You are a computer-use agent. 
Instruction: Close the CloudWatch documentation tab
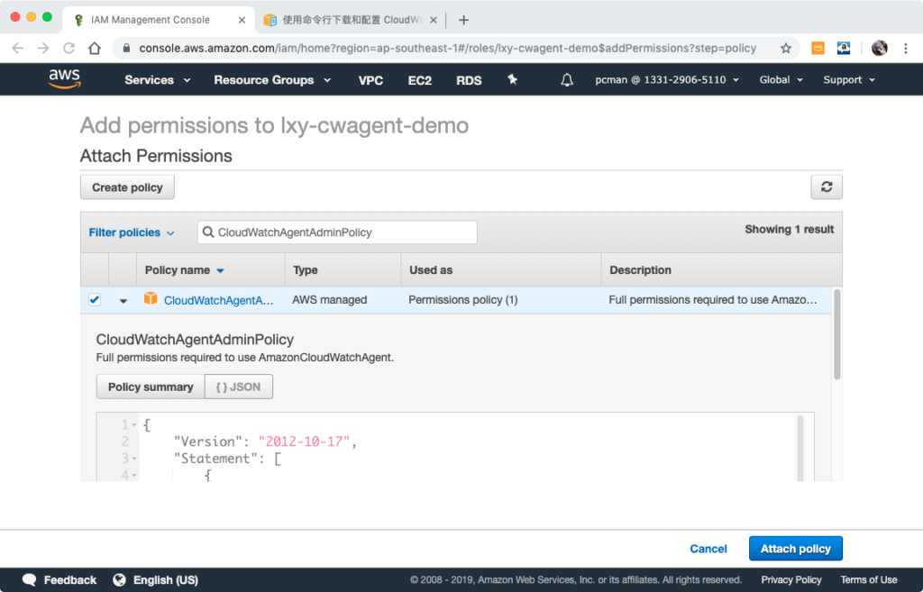click(x=434, y=20)
